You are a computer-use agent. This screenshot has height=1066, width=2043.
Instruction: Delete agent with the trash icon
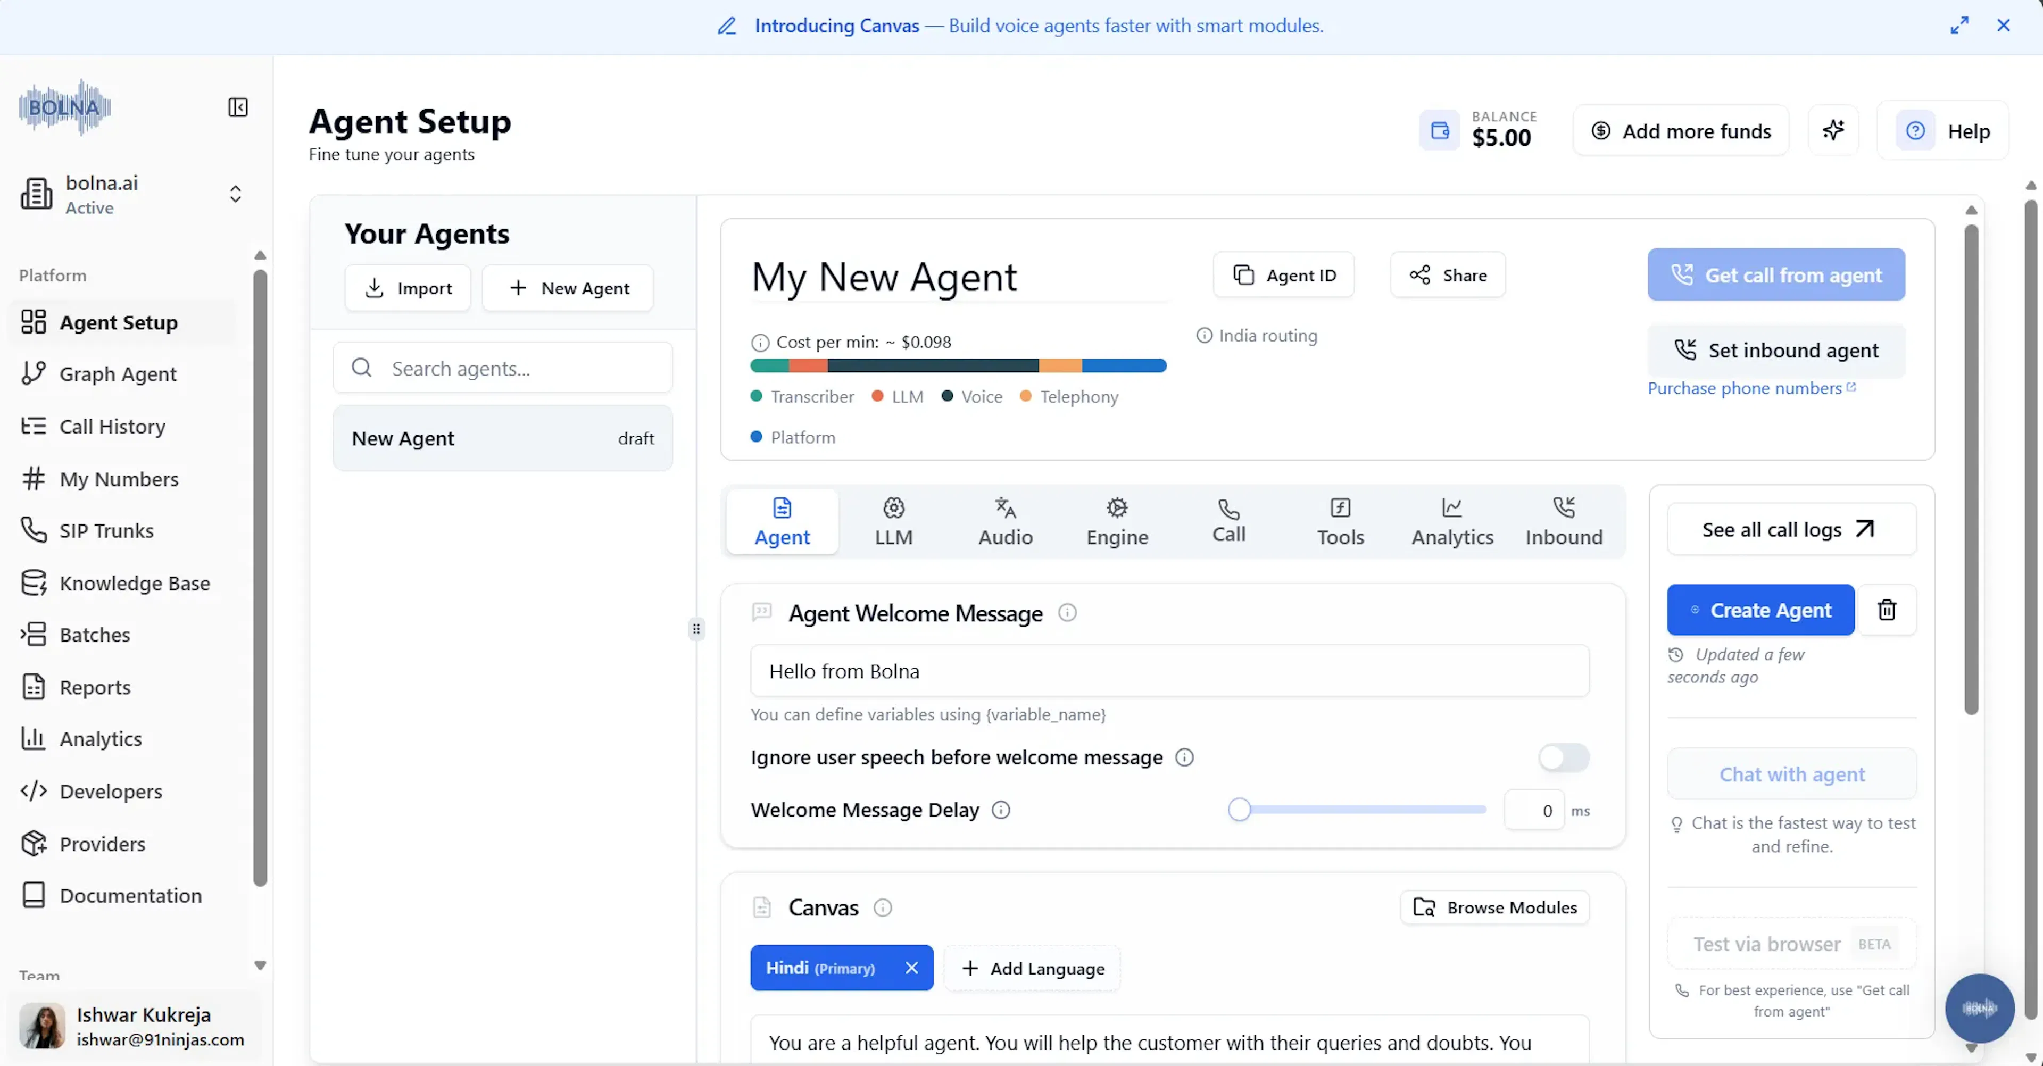1887,610
